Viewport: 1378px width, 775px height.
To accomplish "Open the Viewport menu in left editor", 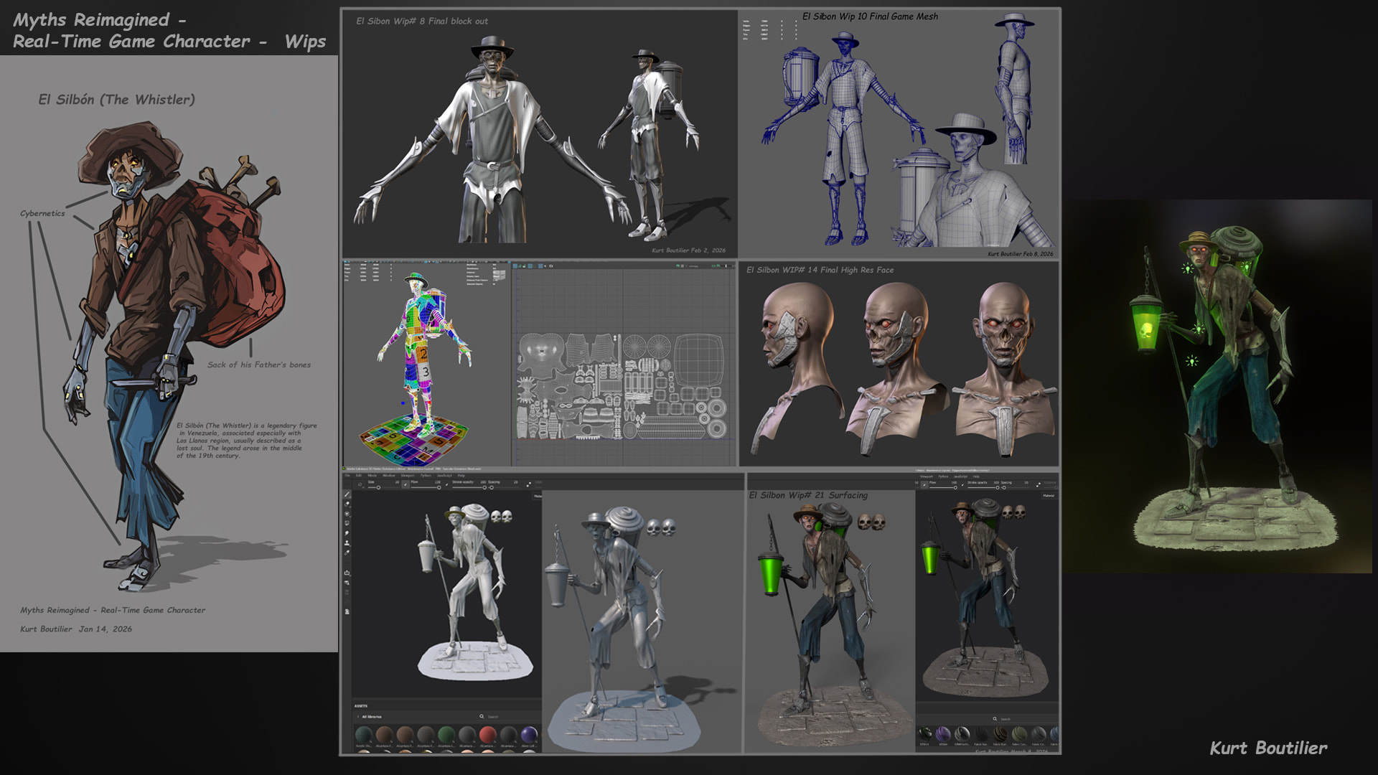I will (408, 475).
